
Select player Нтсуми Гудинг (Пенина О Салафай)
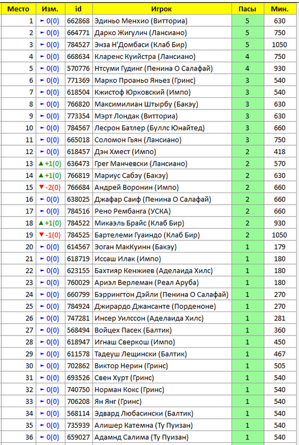154,68
